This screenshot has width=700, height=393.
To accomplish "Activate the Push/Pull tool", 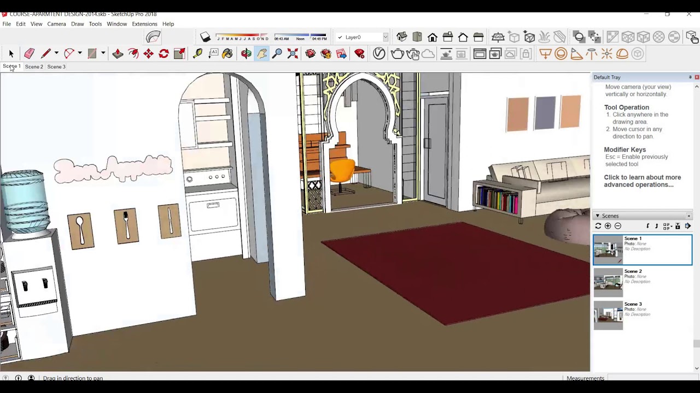I will coord(118,53).
